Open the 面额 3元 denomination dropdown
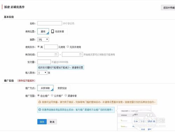Image resolution: width=175 pixels, height=132 pixels. pyautogui.click(x=43, y=39)
